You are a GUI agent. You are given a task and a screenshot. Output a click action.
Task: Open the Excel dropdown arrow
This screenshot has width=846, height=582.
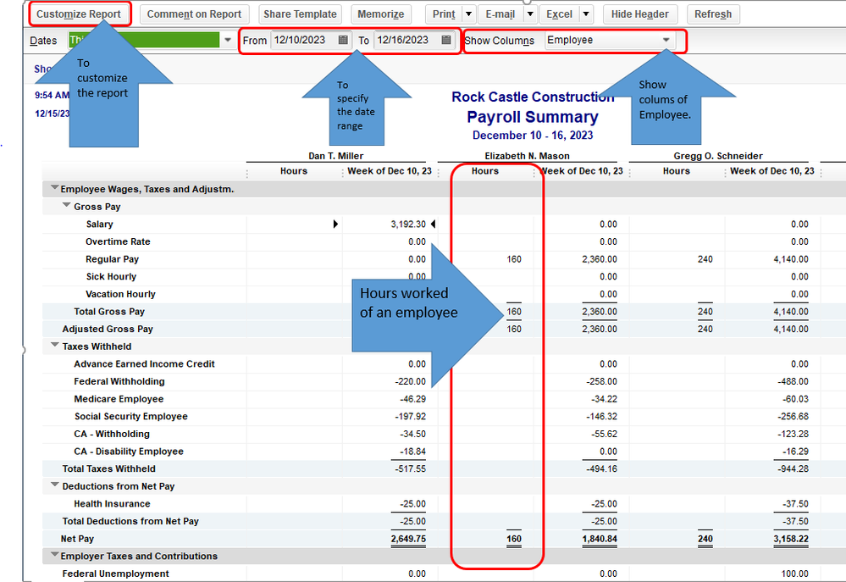tap(585, 14)
